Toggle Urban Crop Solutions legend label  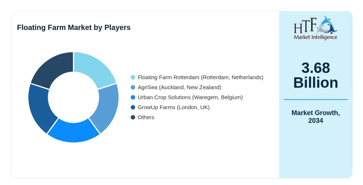point(190,97)
